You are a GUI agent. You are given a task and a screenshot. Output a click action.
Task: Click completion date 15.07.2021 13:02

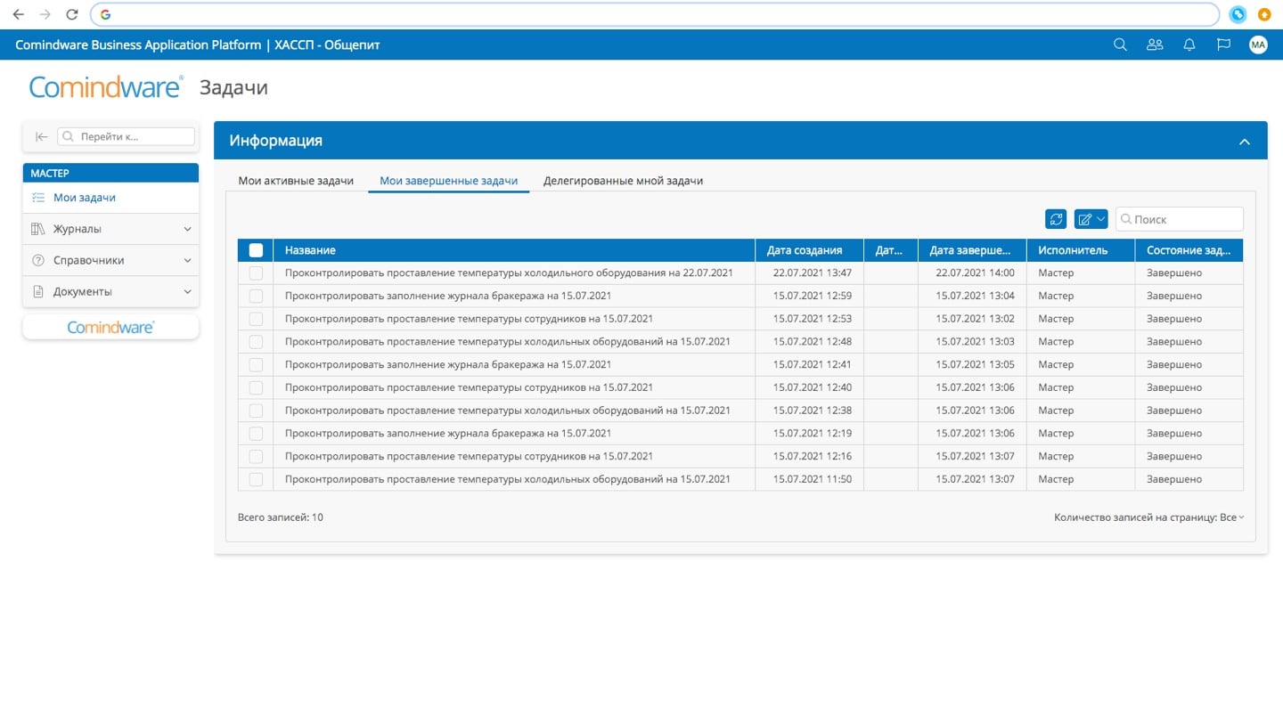(x=975, y=319)
